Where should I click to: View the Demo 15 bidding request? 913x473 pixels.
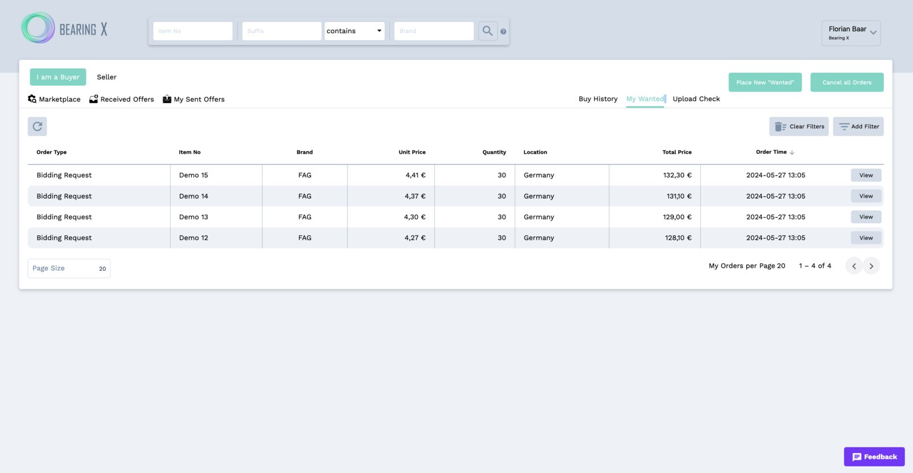coord(866,176)
